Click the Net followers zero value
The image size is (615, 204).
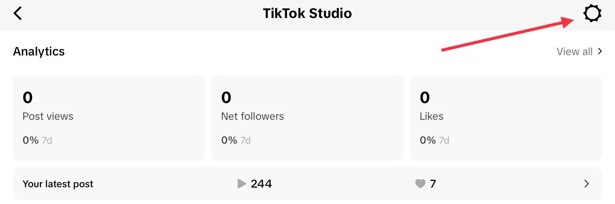pyautogui.click(x=226, y=97)
